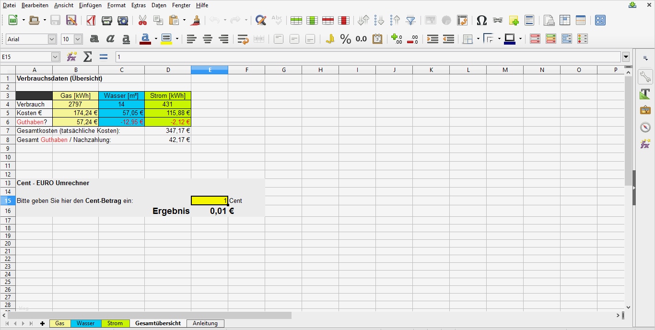Copy the selected cell
Image resolution: width=655 pixels, height=330 pixels.
pyautogui.click(x=158, y=20)
